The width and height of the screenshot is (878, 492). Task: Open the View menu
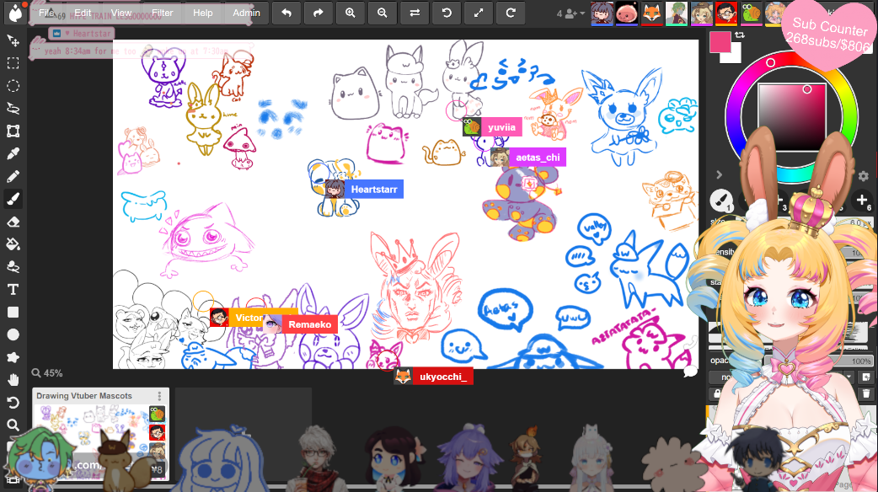121,13
